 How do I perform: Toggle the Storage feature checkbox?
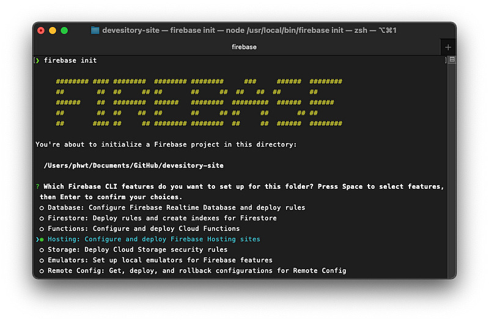click(x=42, y=250)
